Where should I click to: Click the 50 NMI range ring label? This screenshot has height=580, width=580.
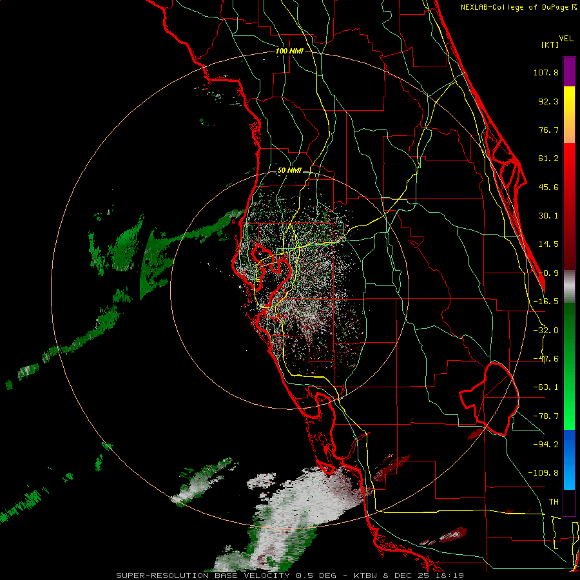(x=289, y=170)
